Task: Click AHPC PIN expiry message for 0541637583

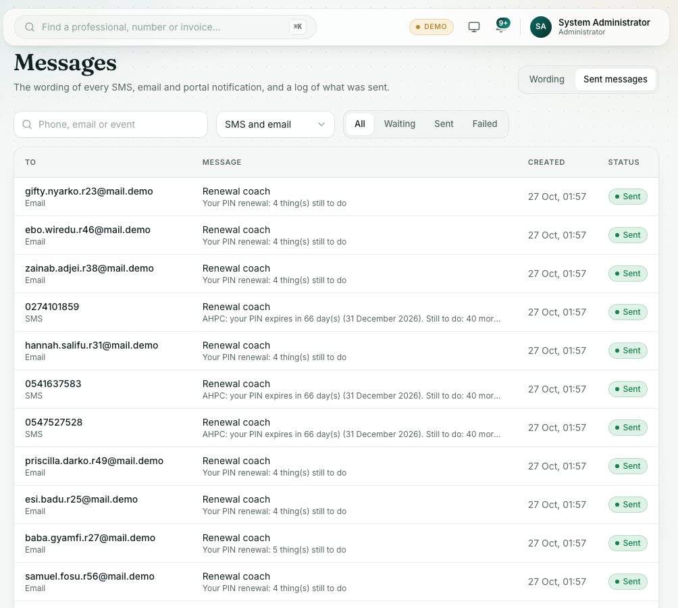Action: 351,396
